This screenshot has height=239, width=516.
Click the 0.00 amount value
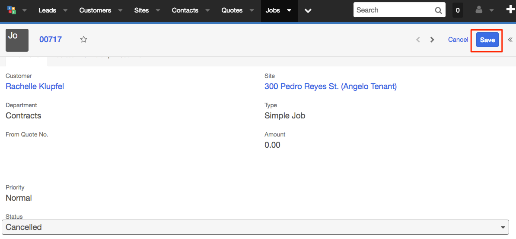(x=273, y=145)
